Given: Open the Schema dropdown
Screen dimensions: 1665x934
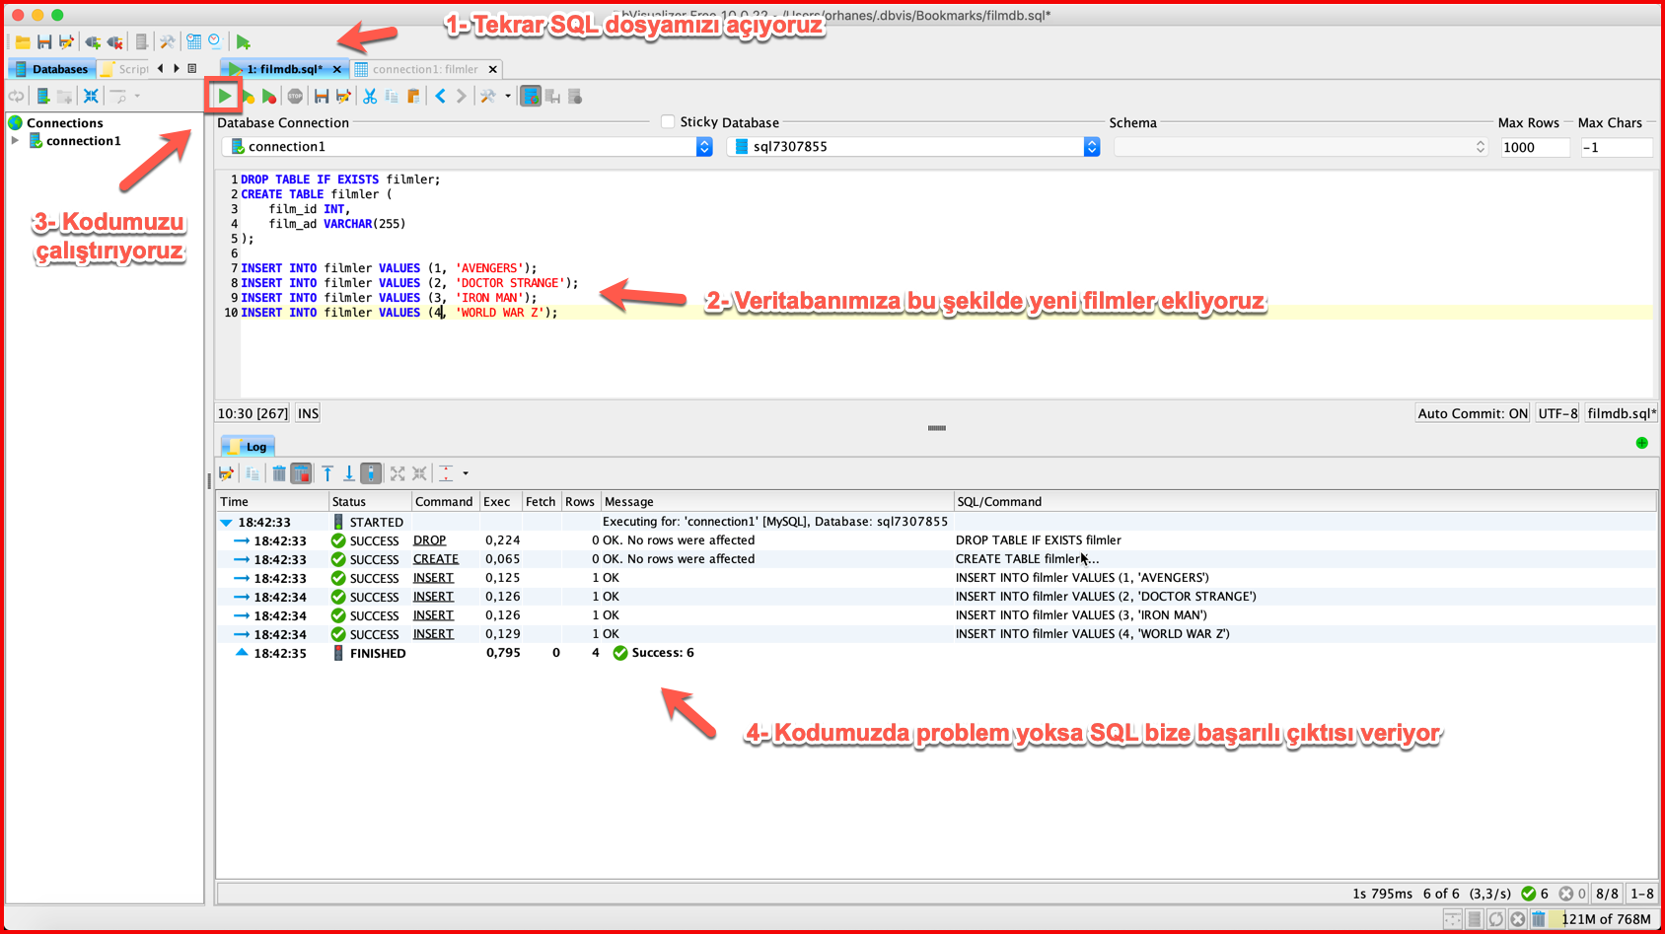Looking at the screenshot, I should coord(1301,146).
